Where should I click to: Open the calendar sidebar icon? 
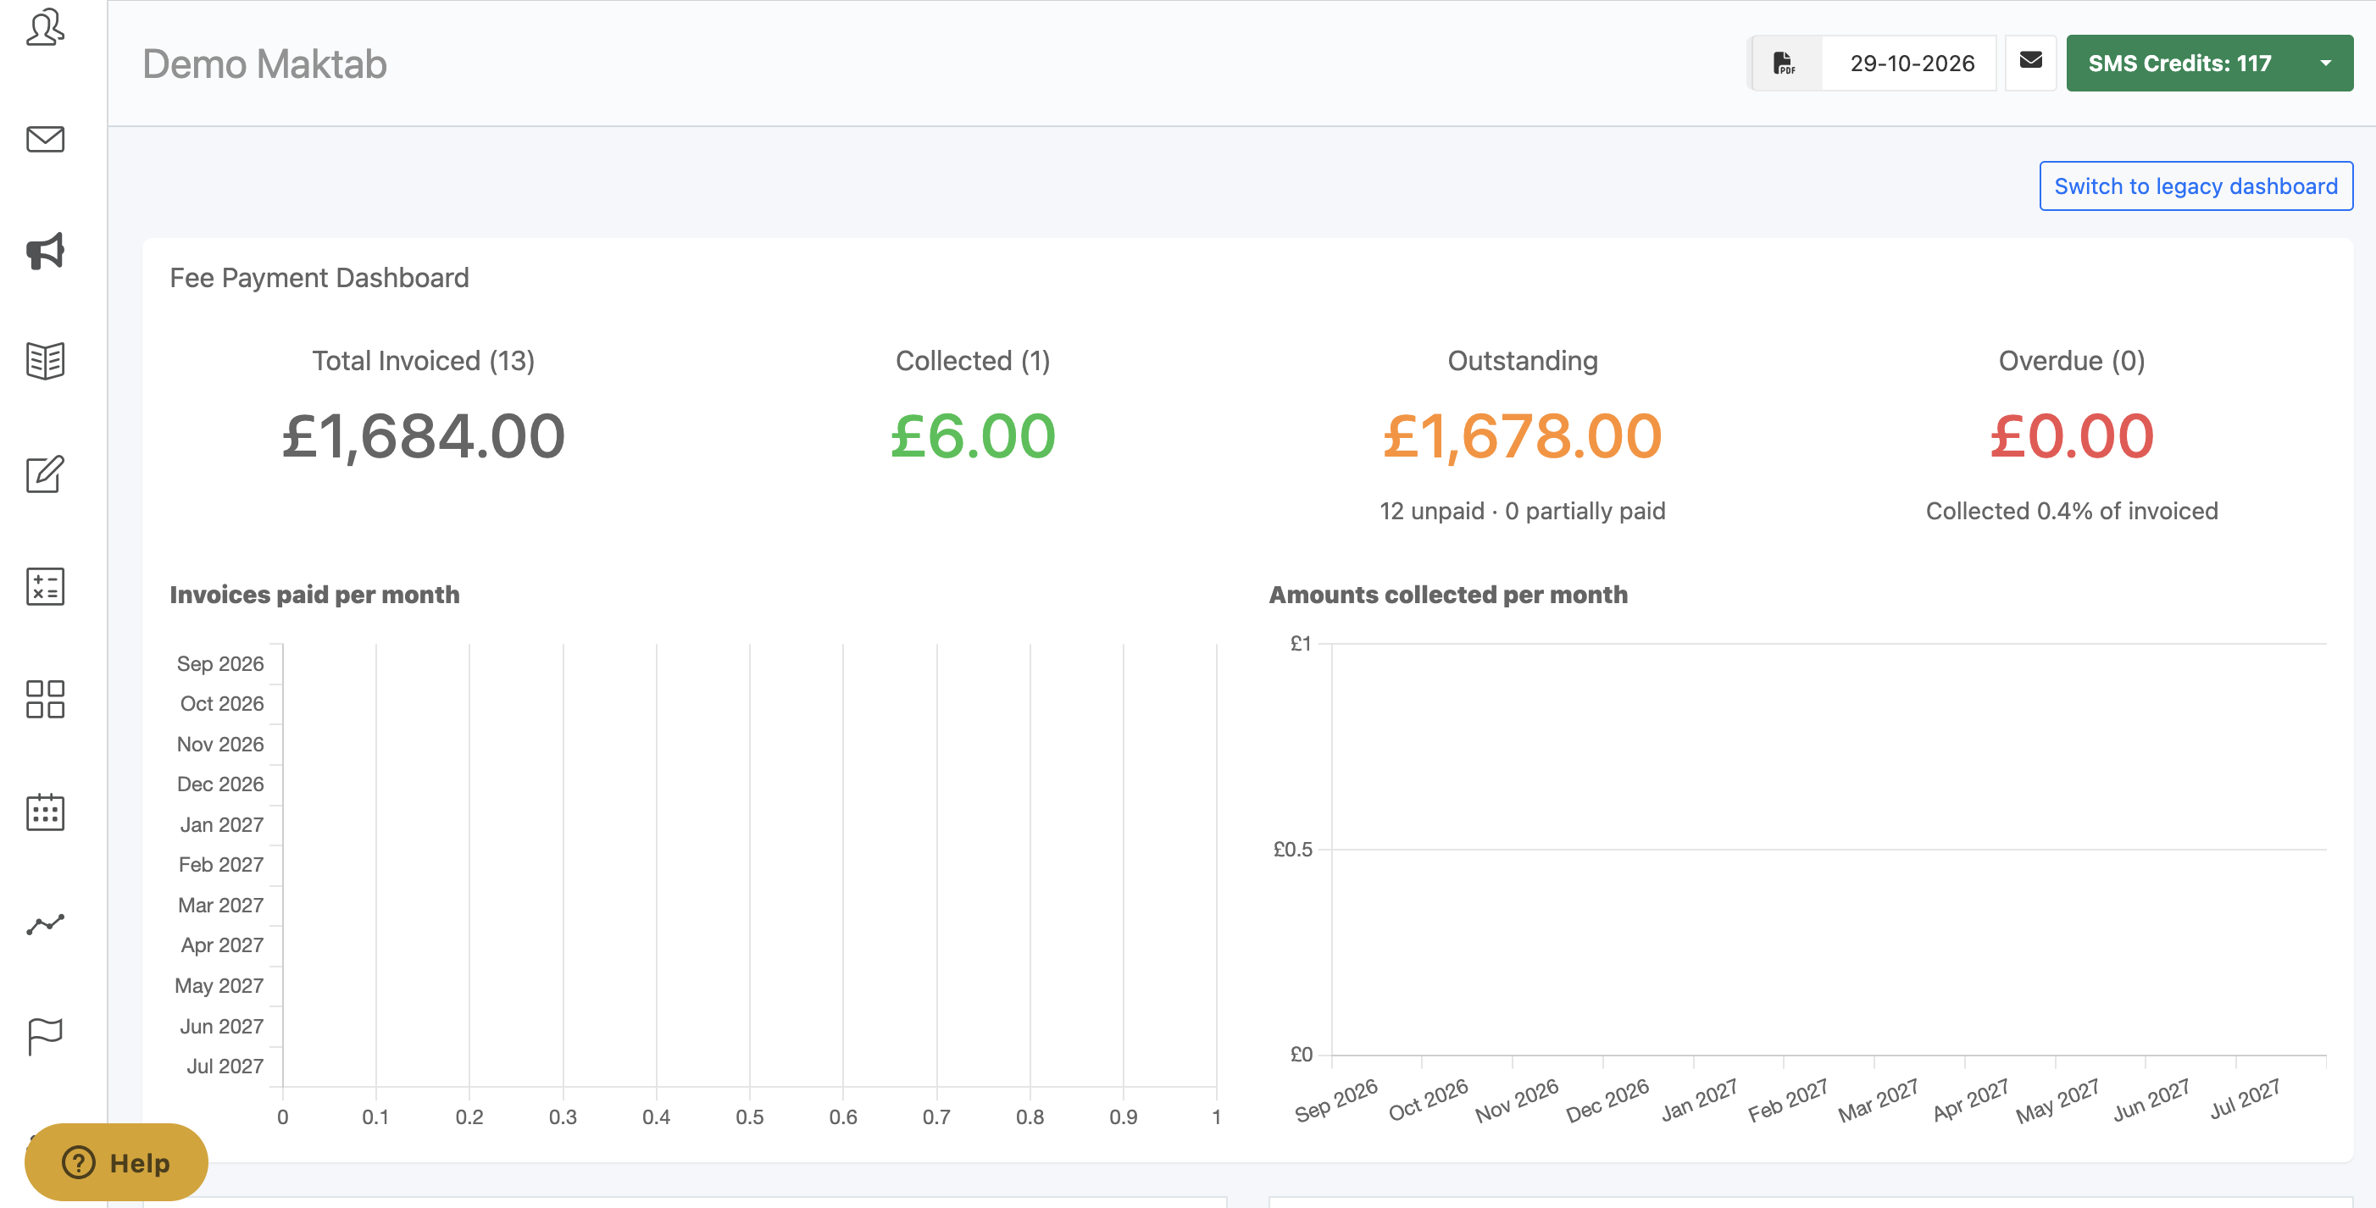coord(44,812)
